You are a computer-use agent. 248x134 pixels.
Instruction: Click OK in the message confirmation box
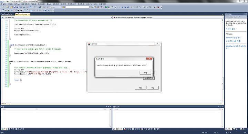click(145, 73)
